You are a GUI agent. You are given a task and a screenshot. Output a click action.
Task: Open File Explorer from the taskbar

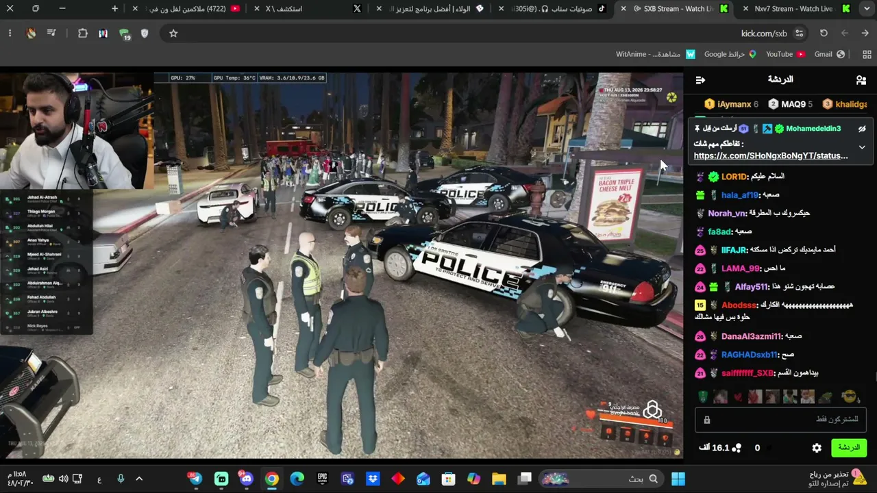click(499, 479)
